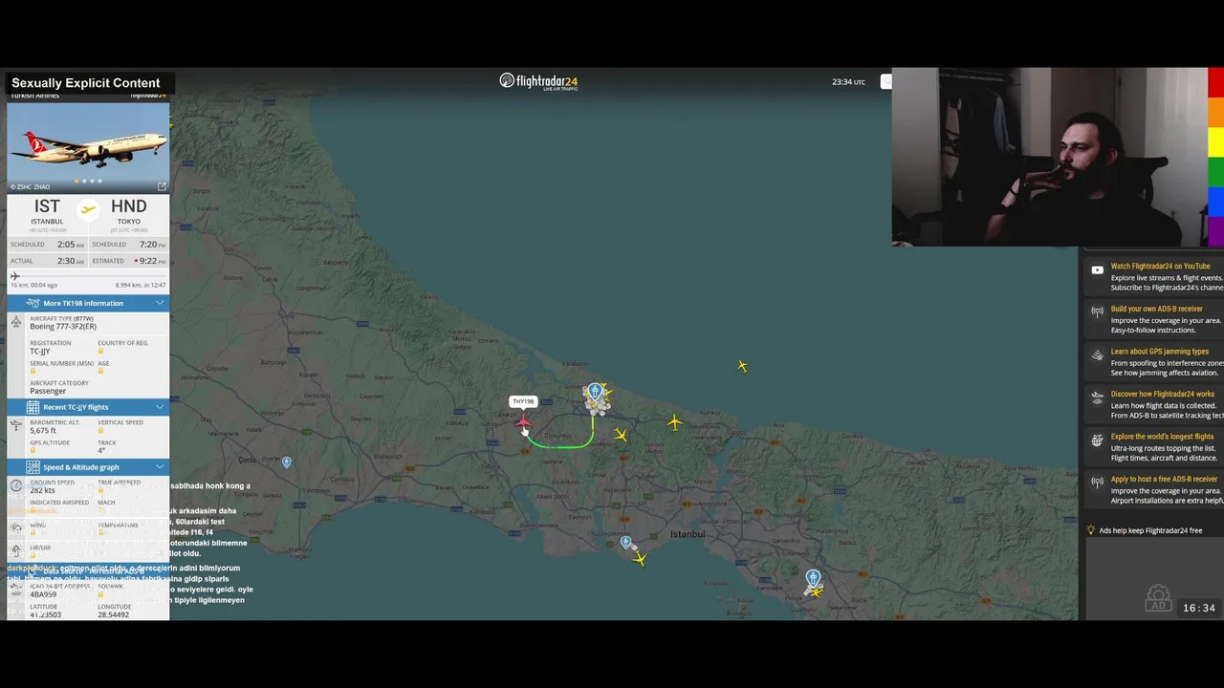1224x688 pixels.
Task: Click the GPS jamming icon
Action: pos(1097,355)
